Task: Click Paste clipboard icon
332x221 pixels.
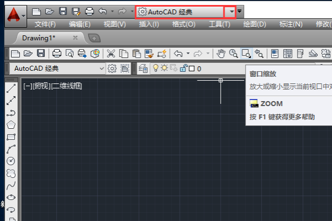Action: 137,54
